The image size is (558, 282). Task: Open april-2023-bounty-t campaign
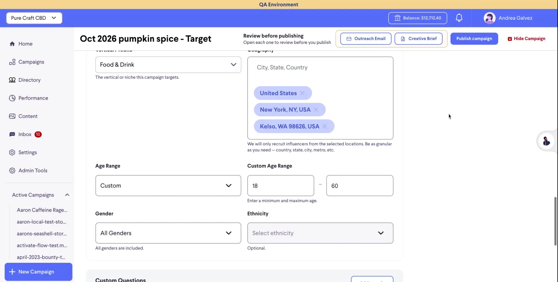[x=41, y=257]
